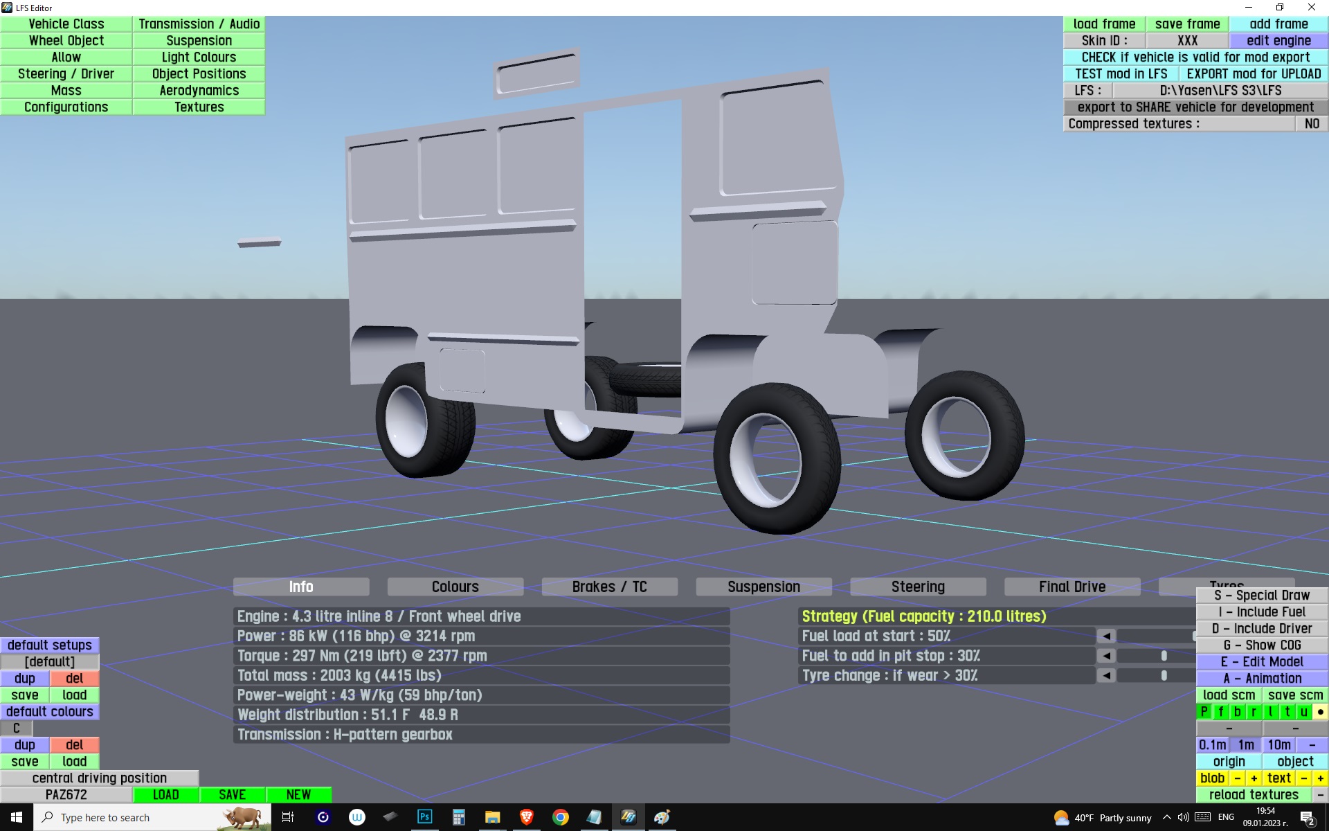Open the Suspension setup tab

coord(763,587)
